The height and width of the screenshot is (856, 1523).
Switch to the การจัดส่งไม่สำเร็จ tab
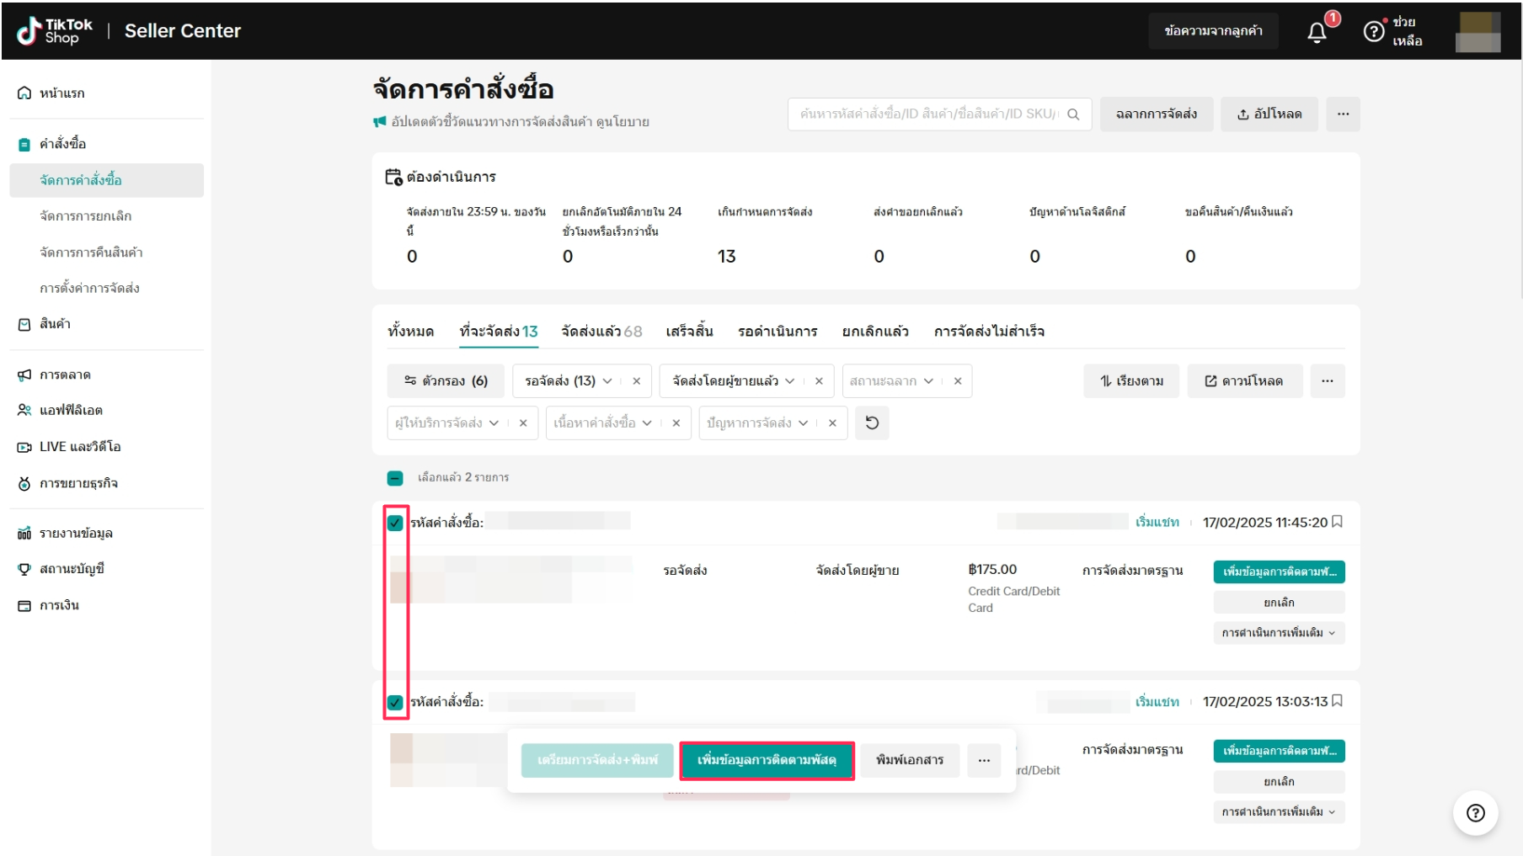pos(989,332)
